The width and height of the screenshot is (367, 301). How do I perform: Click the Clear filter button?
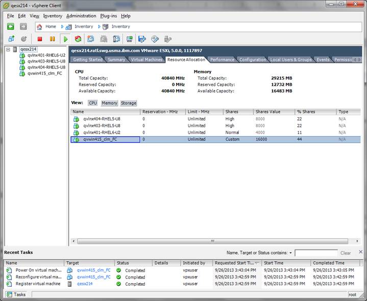point(346,253)
